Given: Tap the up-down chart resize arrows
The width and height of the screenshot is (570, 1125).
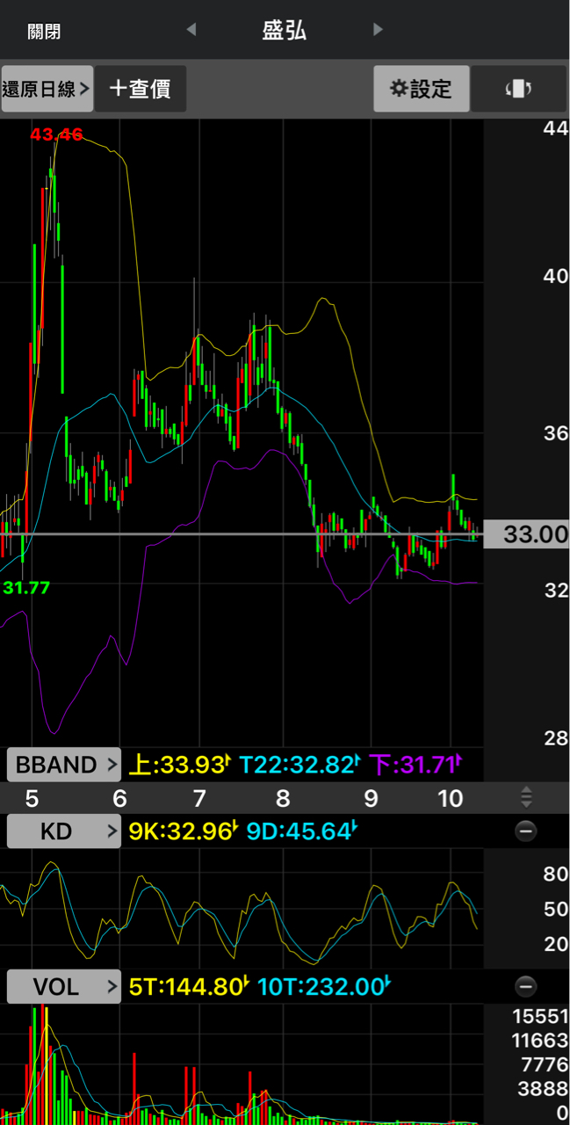Looking at the screenshot, I should tap(526, 797).
